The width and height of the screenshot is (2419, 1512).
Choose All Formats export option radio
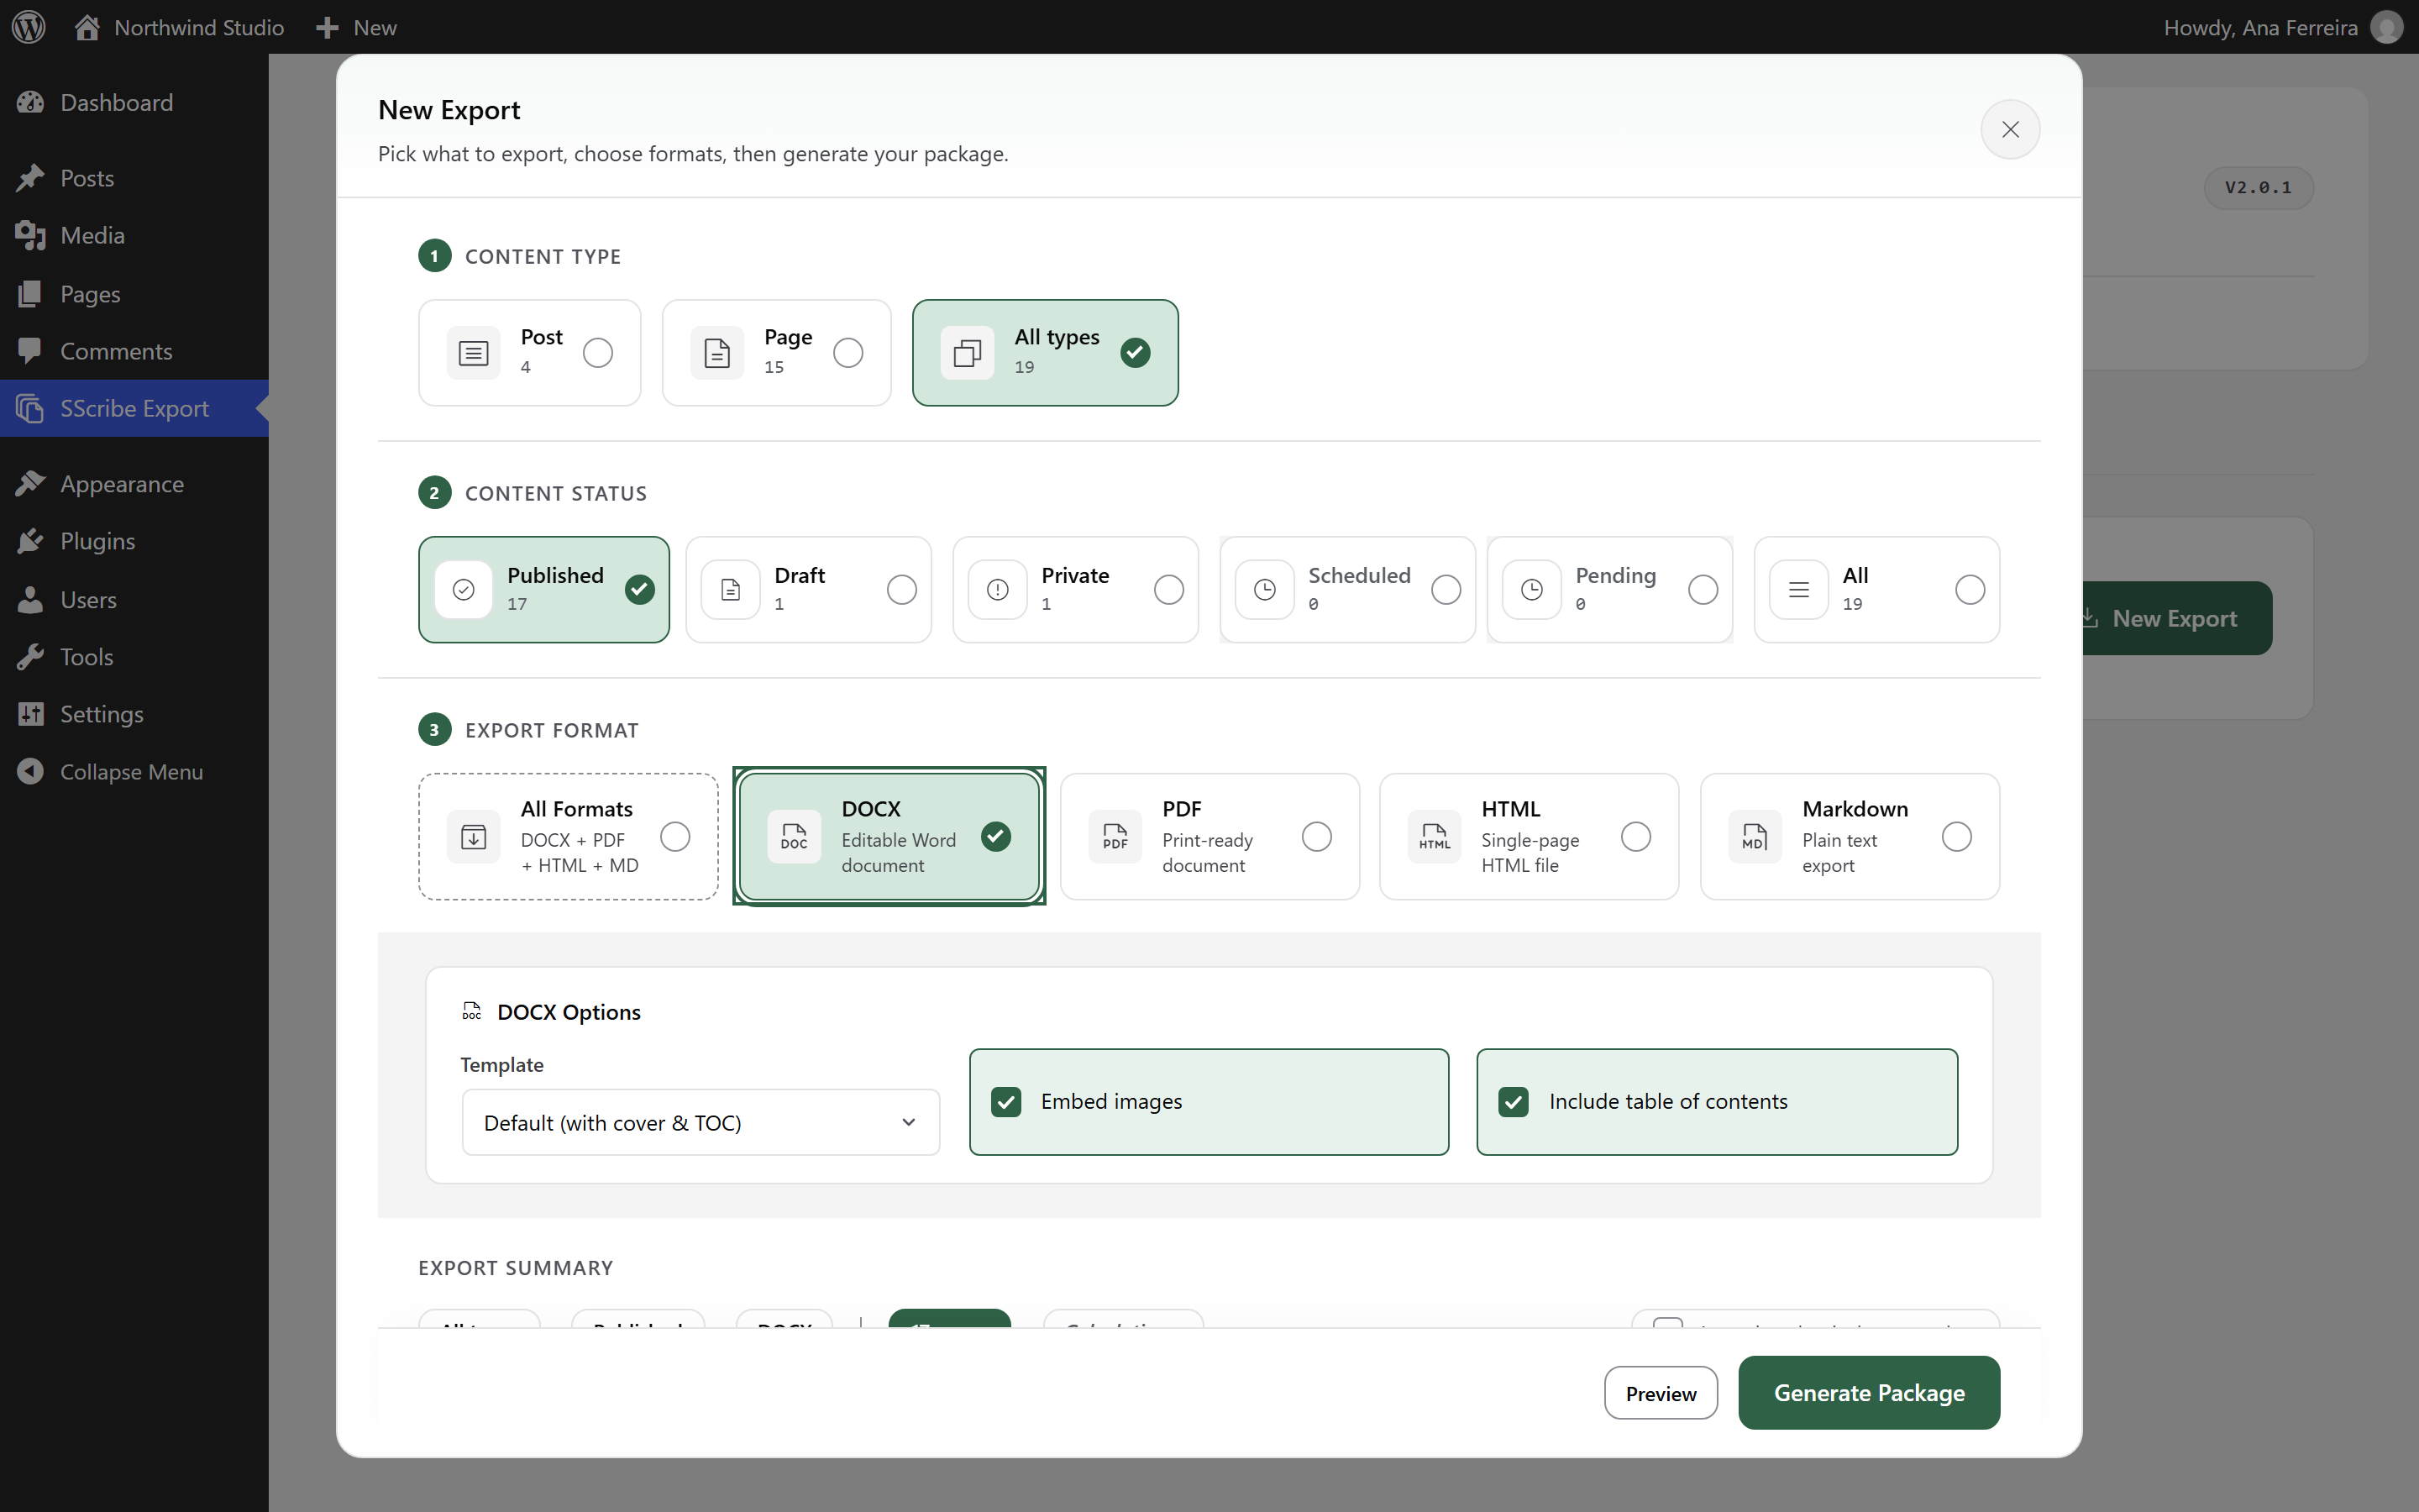click(x=674, y=837)
